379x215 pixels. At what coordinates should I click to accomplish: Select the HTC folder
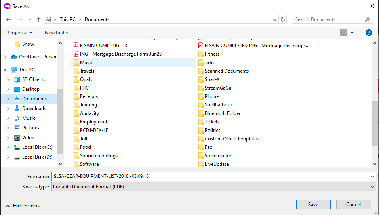coord(81,88)
